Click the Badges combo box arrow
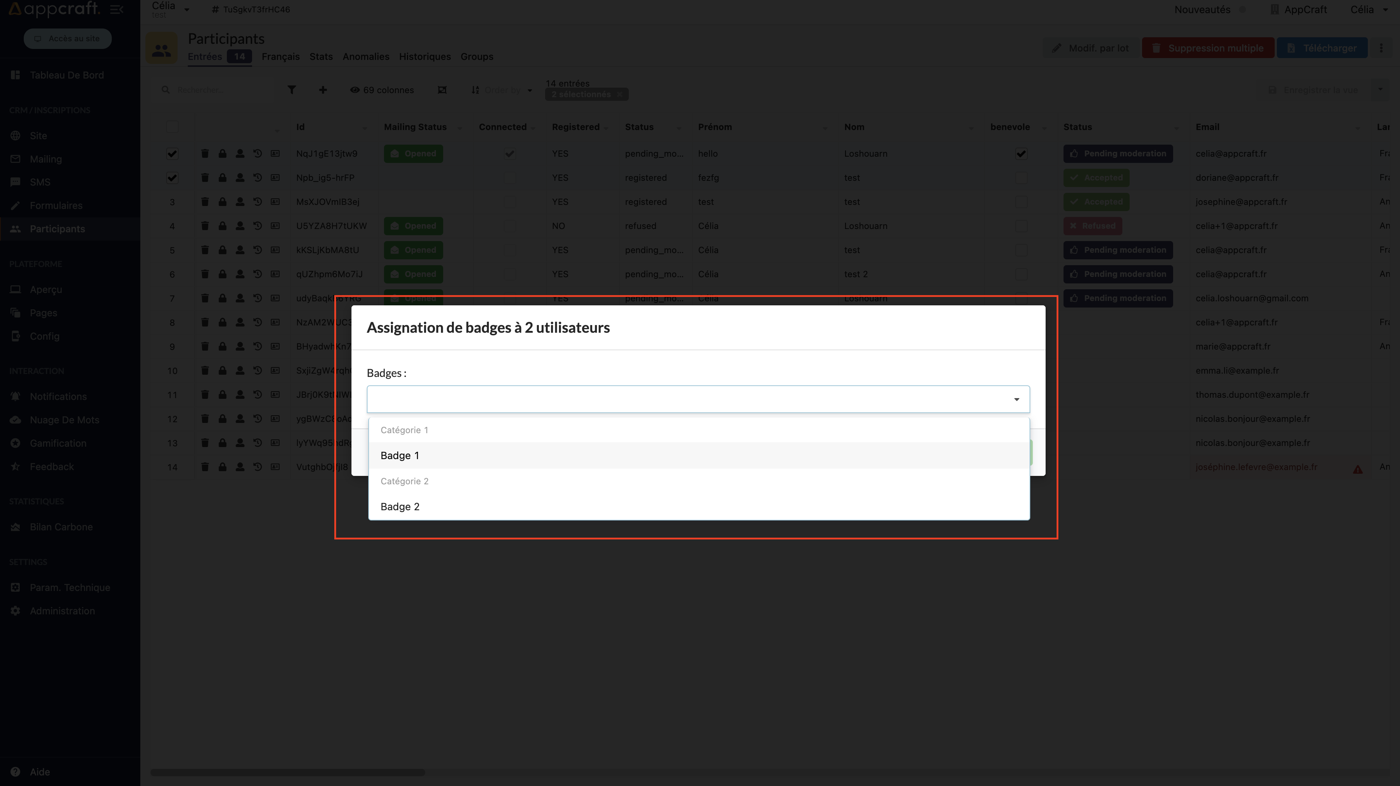The image size is (1400, 786). pyautogui.click(x=1016, y=399)
